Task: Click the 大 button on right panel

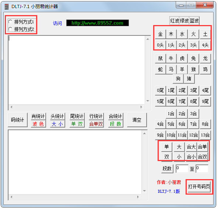Action: point(179,147)
